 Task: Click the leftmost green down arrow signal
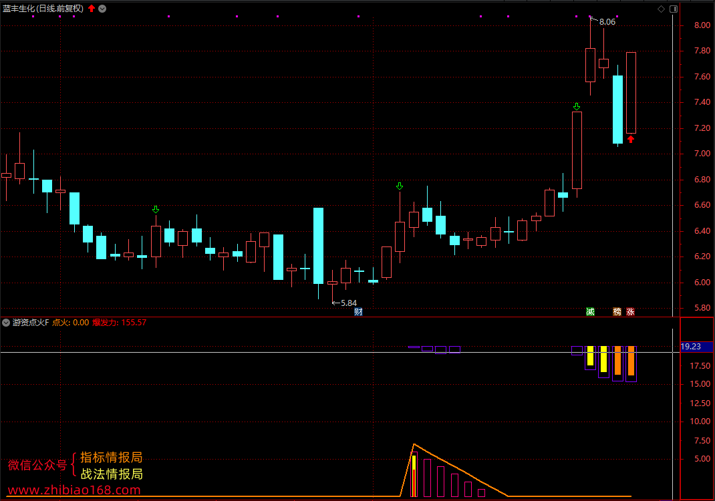156,210
